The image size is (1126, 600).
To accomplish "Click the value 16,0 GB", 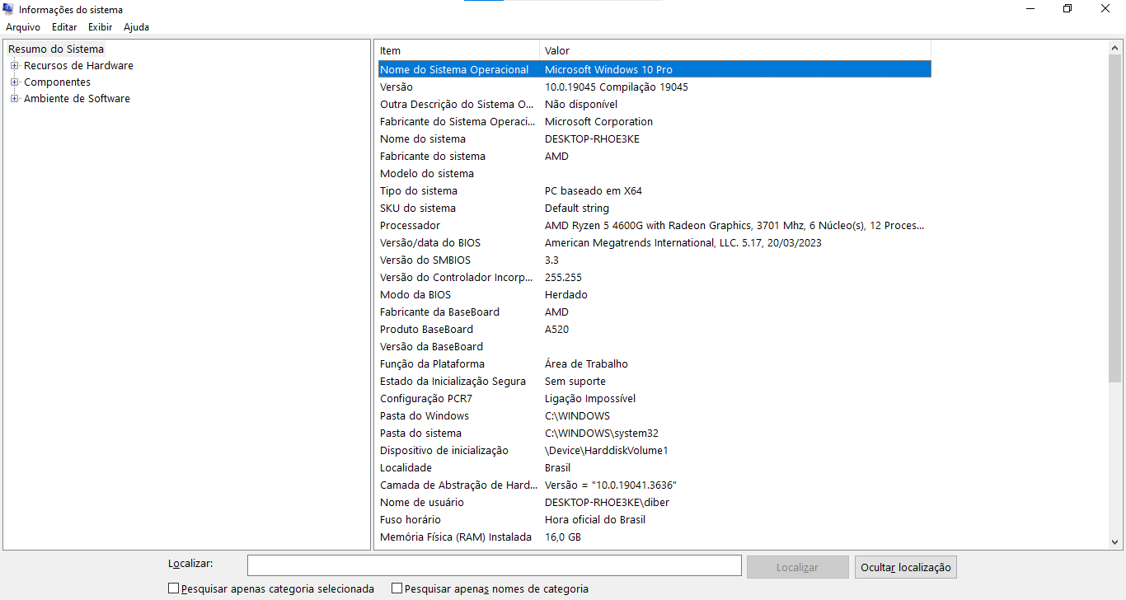I will click(x=563, y=537).
